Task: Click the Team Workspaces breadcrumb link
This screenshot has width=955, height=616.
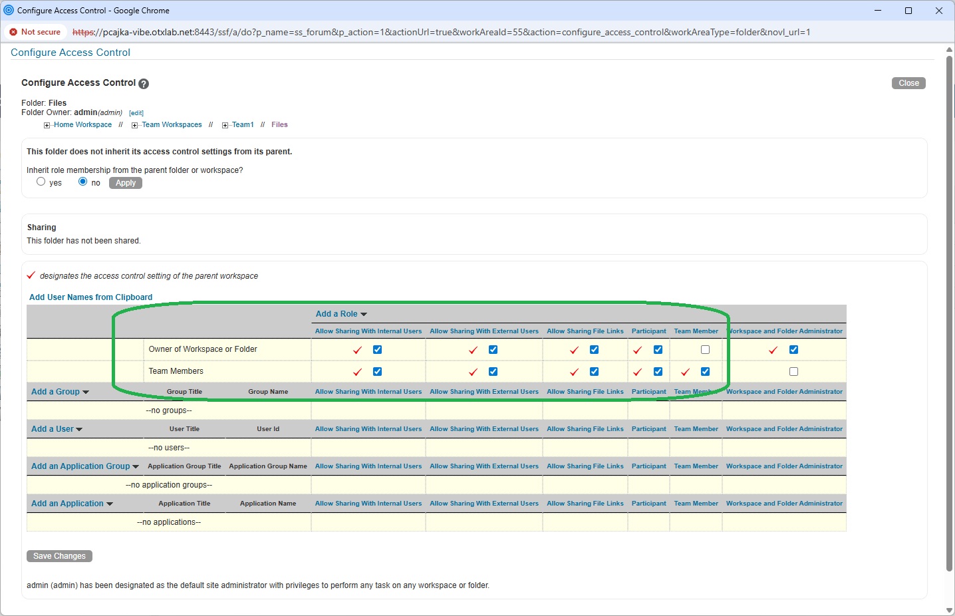Action: (x=172, y=125)
